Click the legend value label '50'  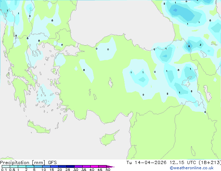[x=108, y=170]
